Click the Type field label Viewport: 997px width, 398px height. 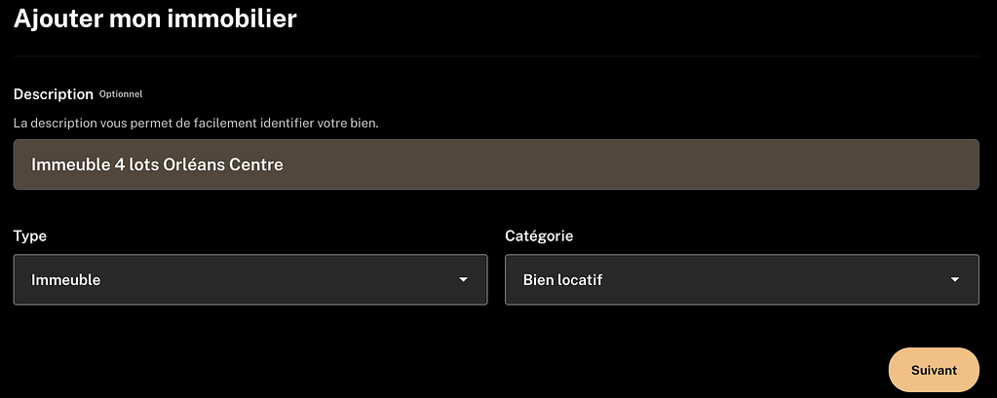[30, 236]
